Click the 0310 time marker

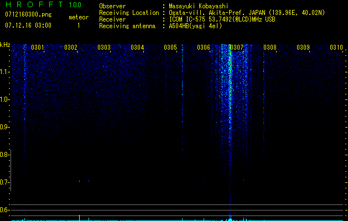(x=336, y=48)
